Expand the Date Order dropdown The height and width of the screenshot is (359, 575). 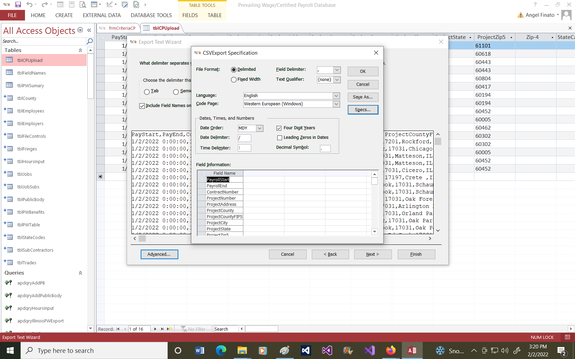[x=260, y=128]
